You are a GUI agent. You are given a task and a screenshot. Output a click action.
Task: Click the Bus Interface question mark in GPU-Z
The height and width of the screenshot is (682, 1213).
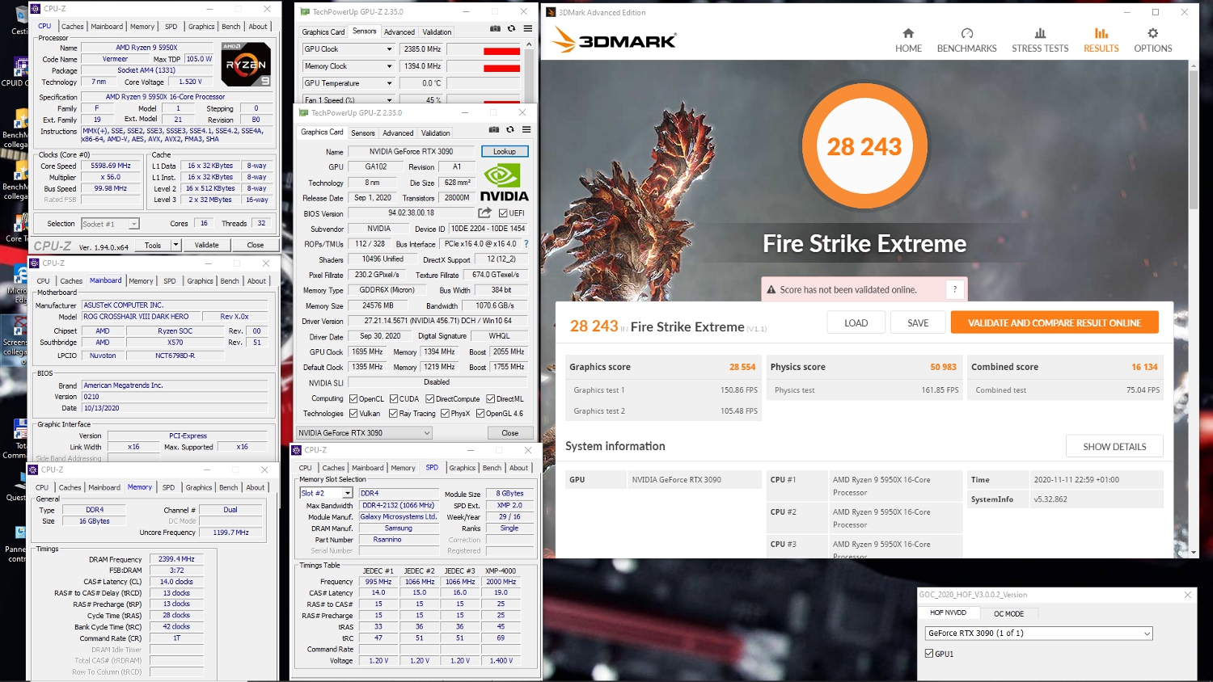[x=526, y=243]
